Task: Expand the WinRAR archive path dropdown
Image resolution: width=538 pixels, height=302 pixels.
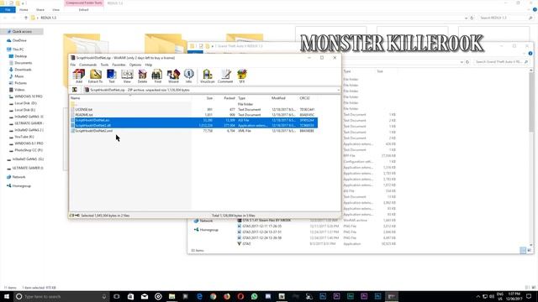Action: tap(338, 90)
